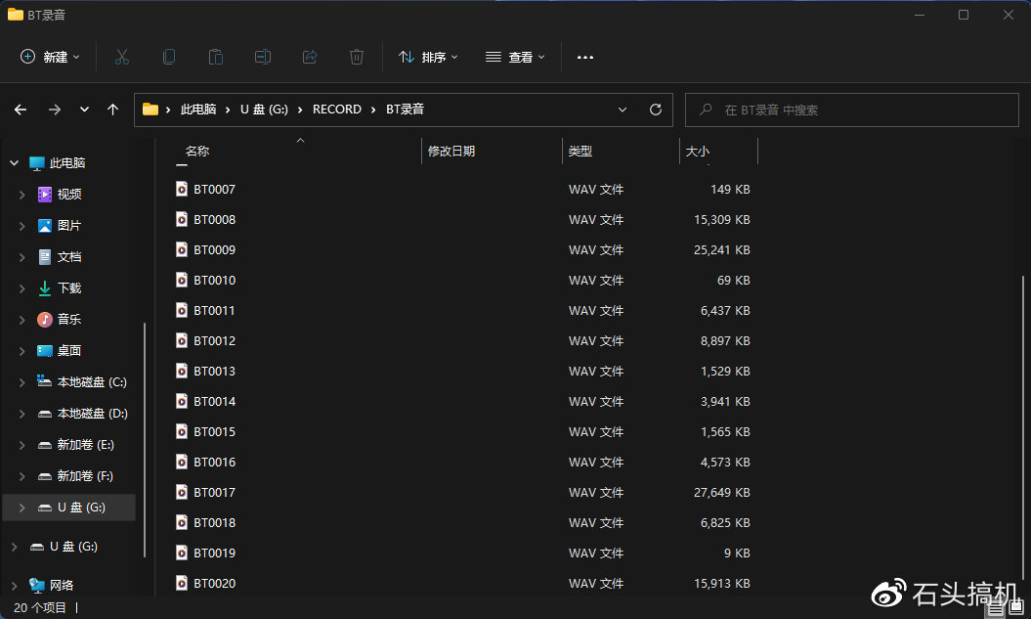
Task: Click the Rename icon in toolbar
Action: pyautogui.click(x=262, y=58)
